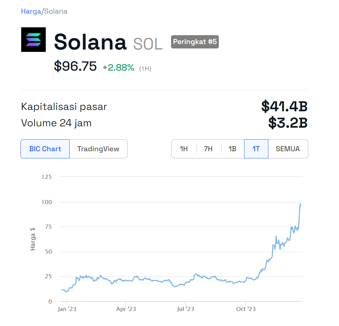Choose the 1B chart period
The width and height of the screenshot is (339, 326).
pyautogui.click(x=232, y=149)
